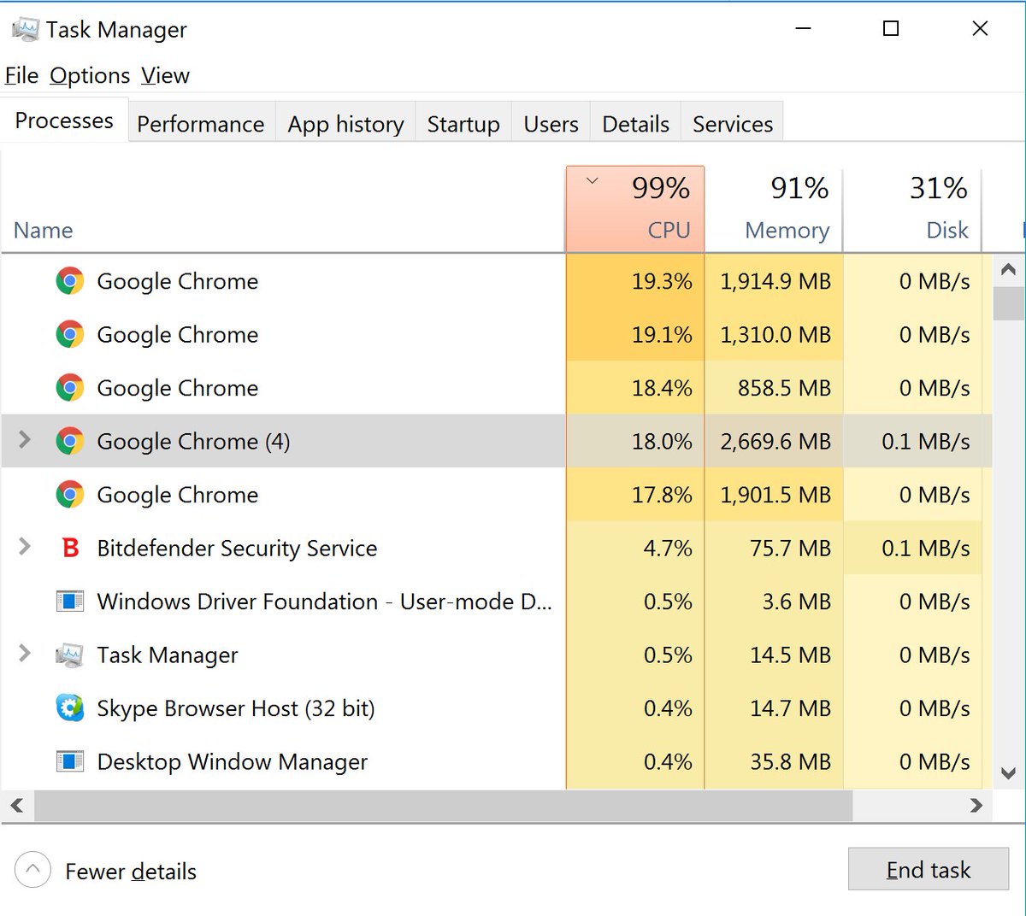Click the Task Manager process row icon
The height and width of the screenshot is (916, 1026).
(x=70, y=655)
